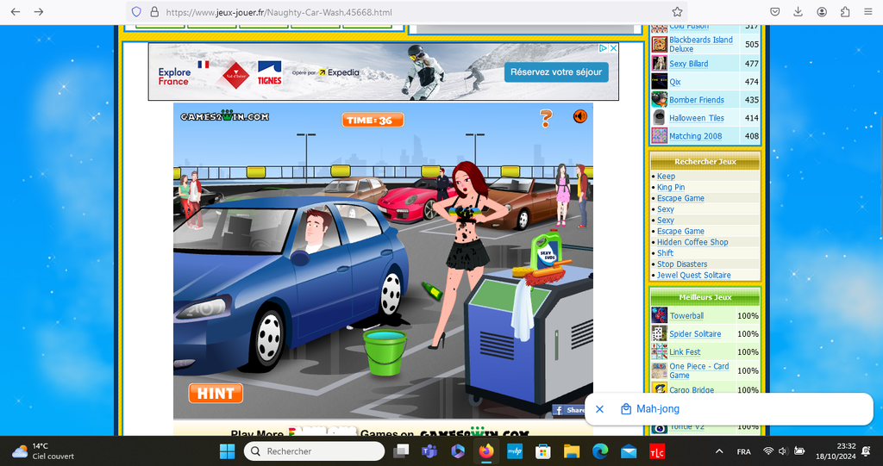Mute the game sound speaker icon
The height and width of the screenshot is (466, 883).
[580, 117]
